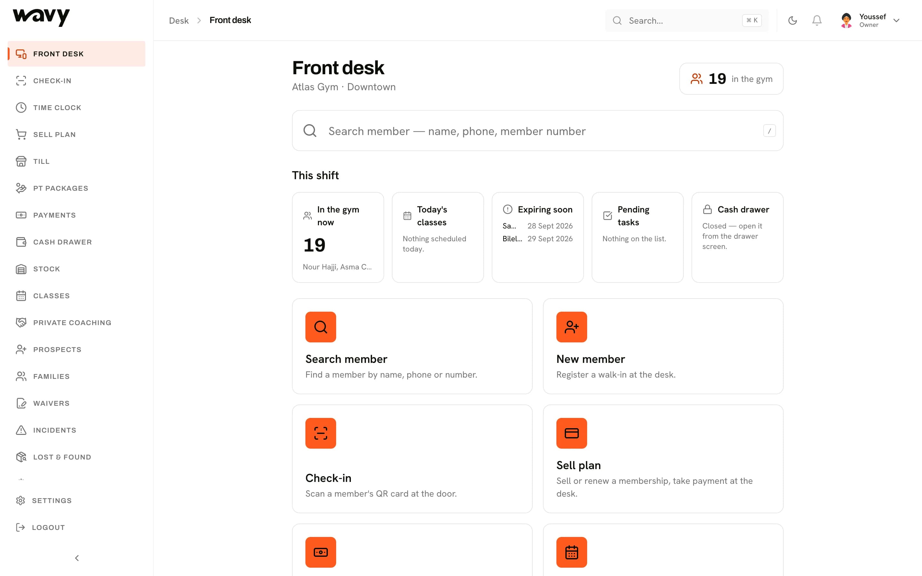Open the New member action card
922x576 pixels.
pyautogui.click(x=663, y=346)
